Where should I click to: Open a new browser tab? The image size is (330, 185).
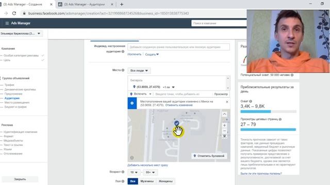tap(122, 5)
